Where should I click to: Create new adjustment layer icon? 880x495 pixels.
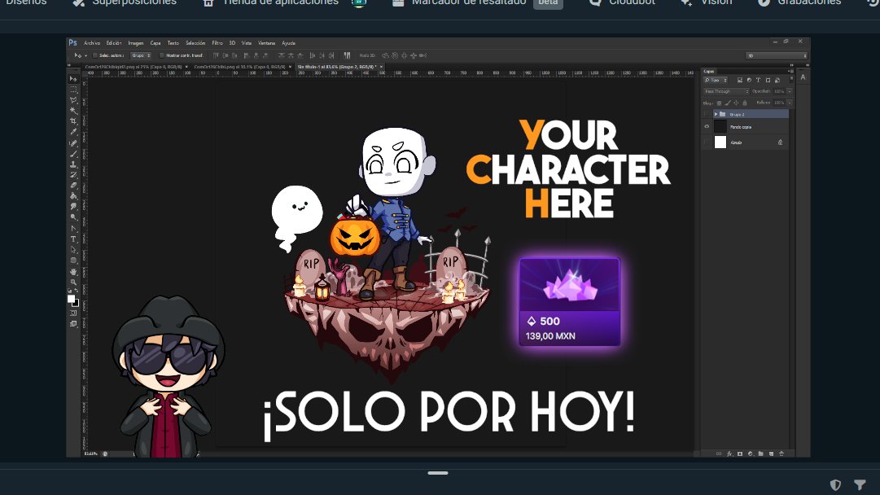click(x=751, y=453)
